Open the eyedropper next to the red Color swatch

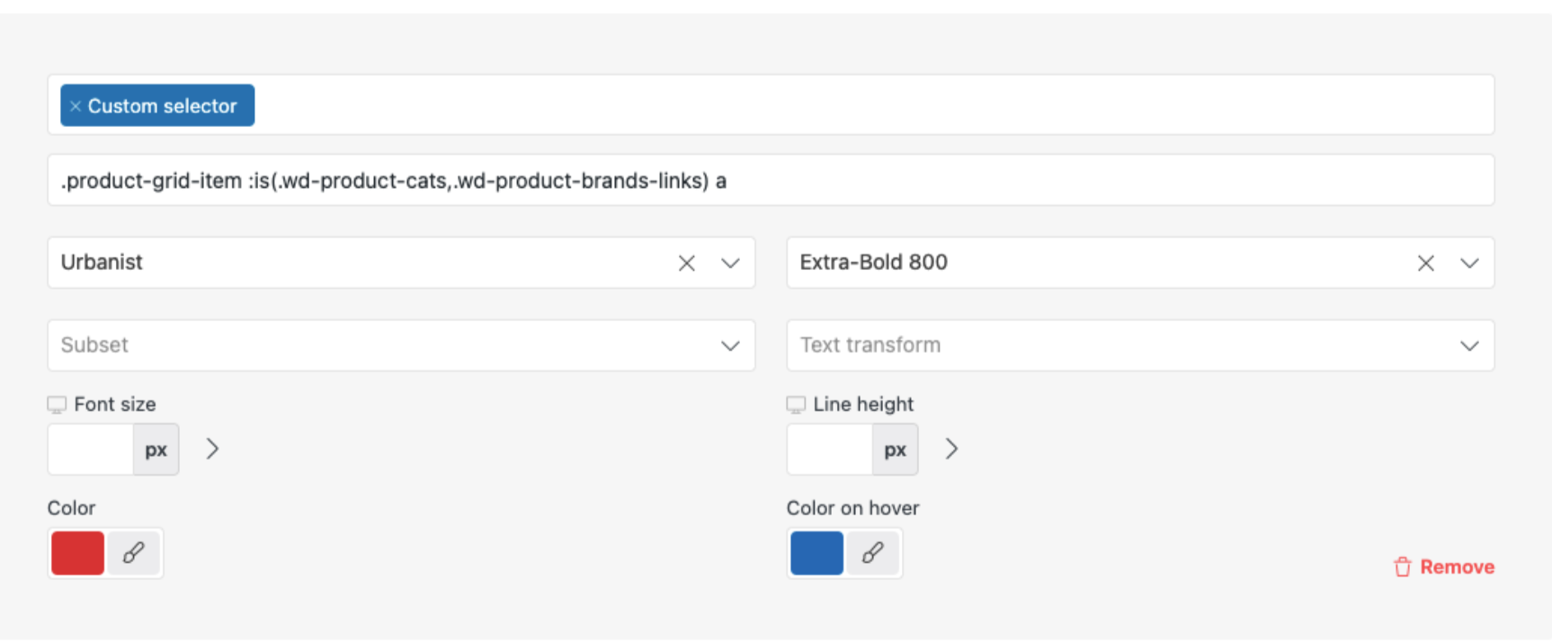tap(133, 553)
